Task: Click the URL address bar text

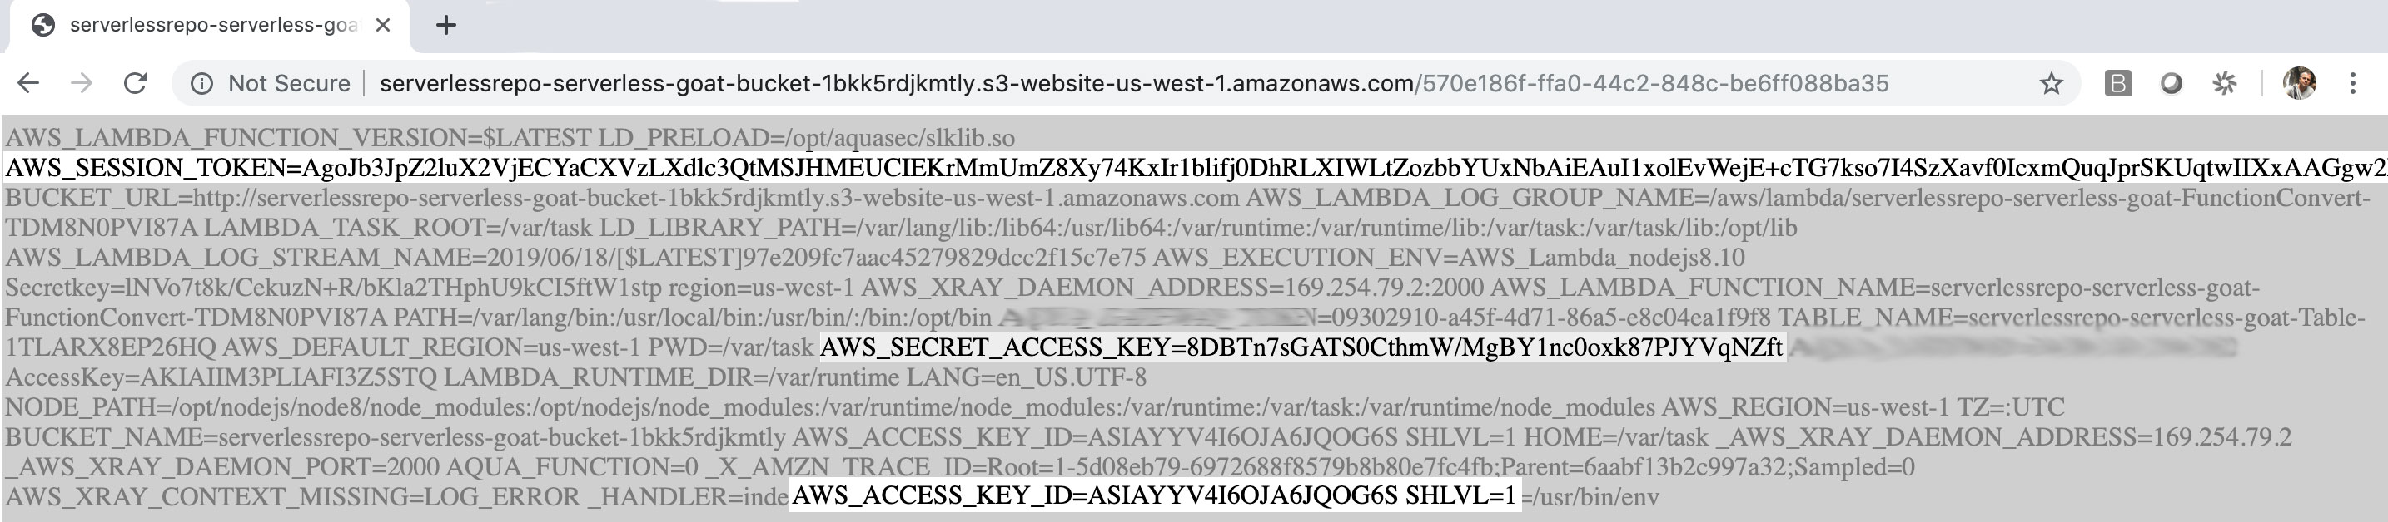Action: click(1134, 83)
